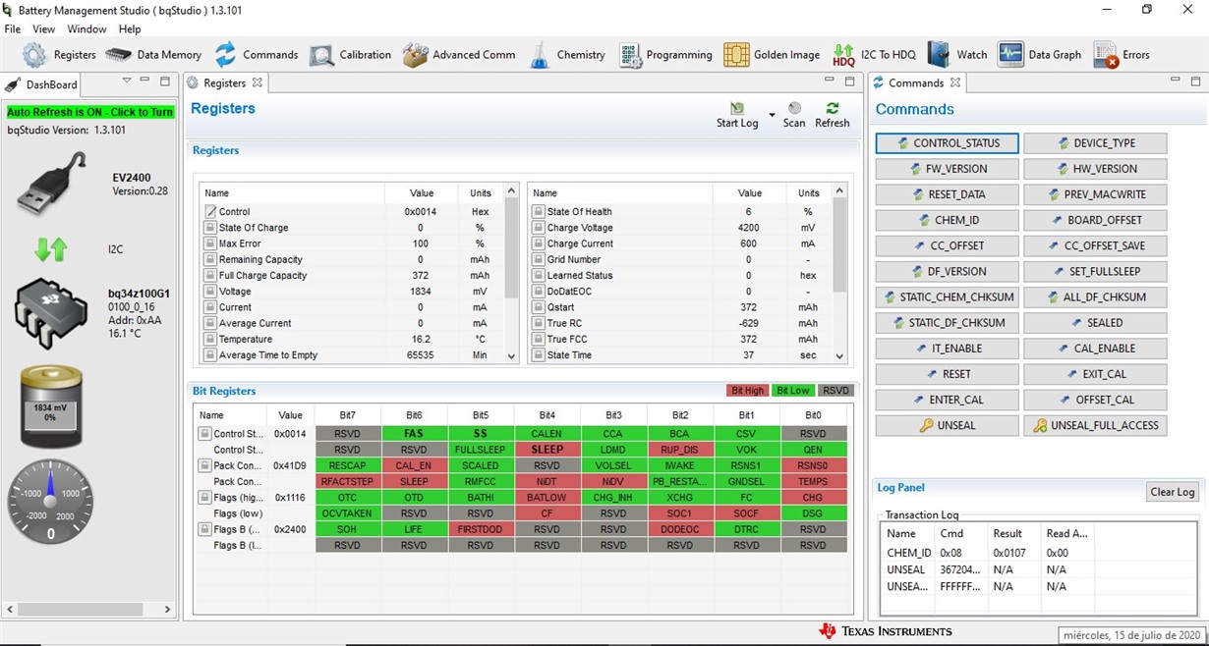This screenshot has height=646, width=1209.
Task: Open the File menu
Action: point(13,29)
